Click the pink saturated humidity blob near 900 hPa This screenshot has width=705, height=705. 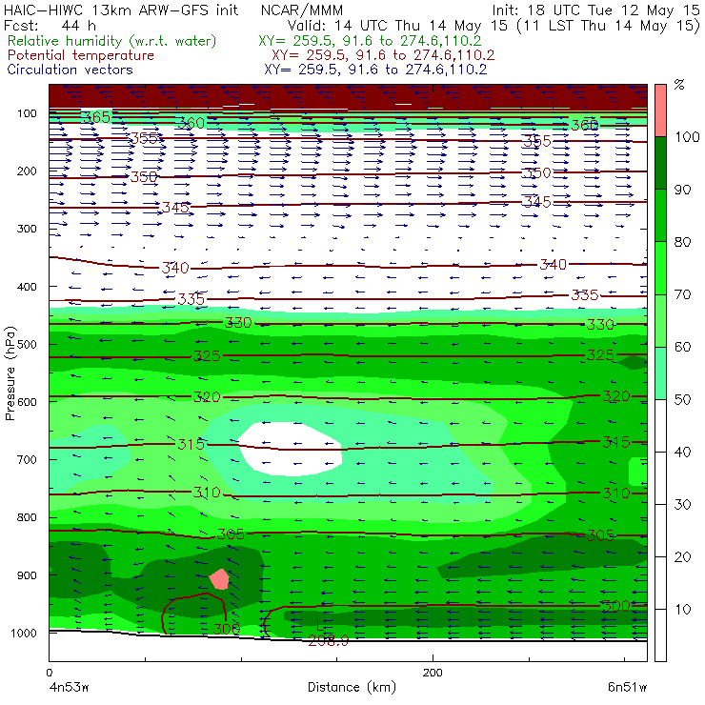[x=220, y=579]
